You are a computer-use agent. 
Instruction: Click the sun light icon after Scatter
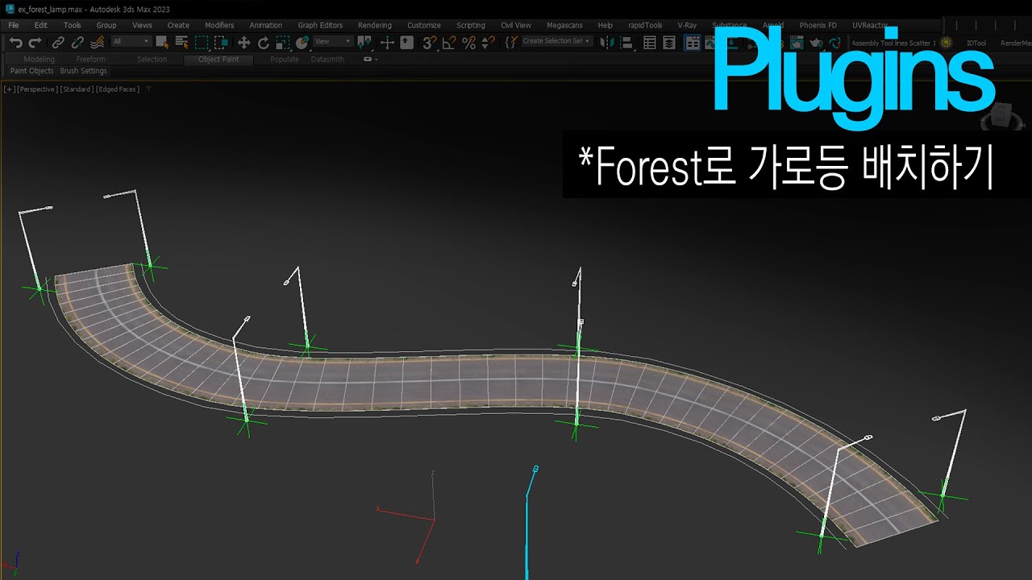(947, 43)
